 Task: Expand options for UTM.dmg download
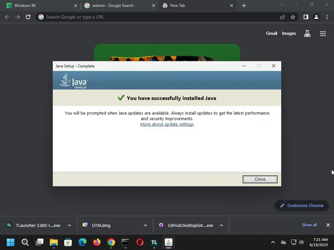click(145, 225)
